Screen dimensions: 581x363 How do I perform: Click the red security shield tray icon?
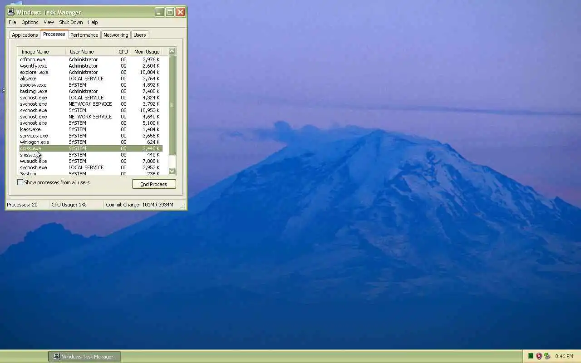539,356
